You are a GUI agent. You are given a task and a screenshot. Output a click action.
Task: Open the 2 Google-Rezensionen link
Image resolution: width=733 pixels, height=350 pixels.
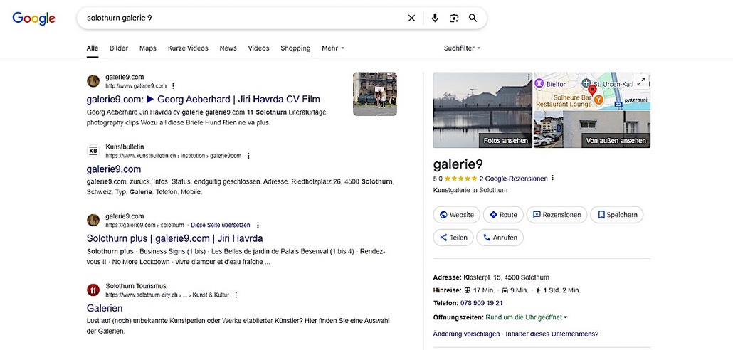click(513, 179)
